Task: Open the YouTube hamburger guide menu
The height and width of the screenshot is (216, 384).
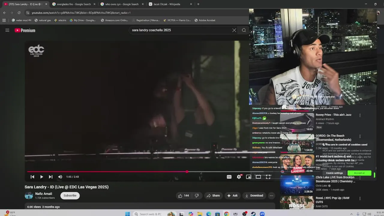Action: click(x=7, y=30)
